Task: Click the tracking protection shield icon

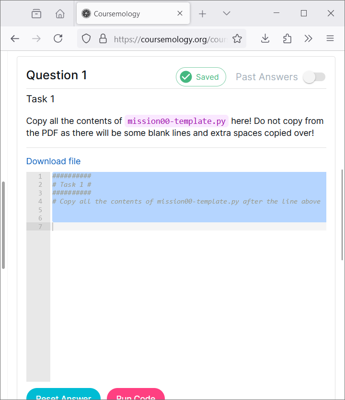Action: click(86, 38)
